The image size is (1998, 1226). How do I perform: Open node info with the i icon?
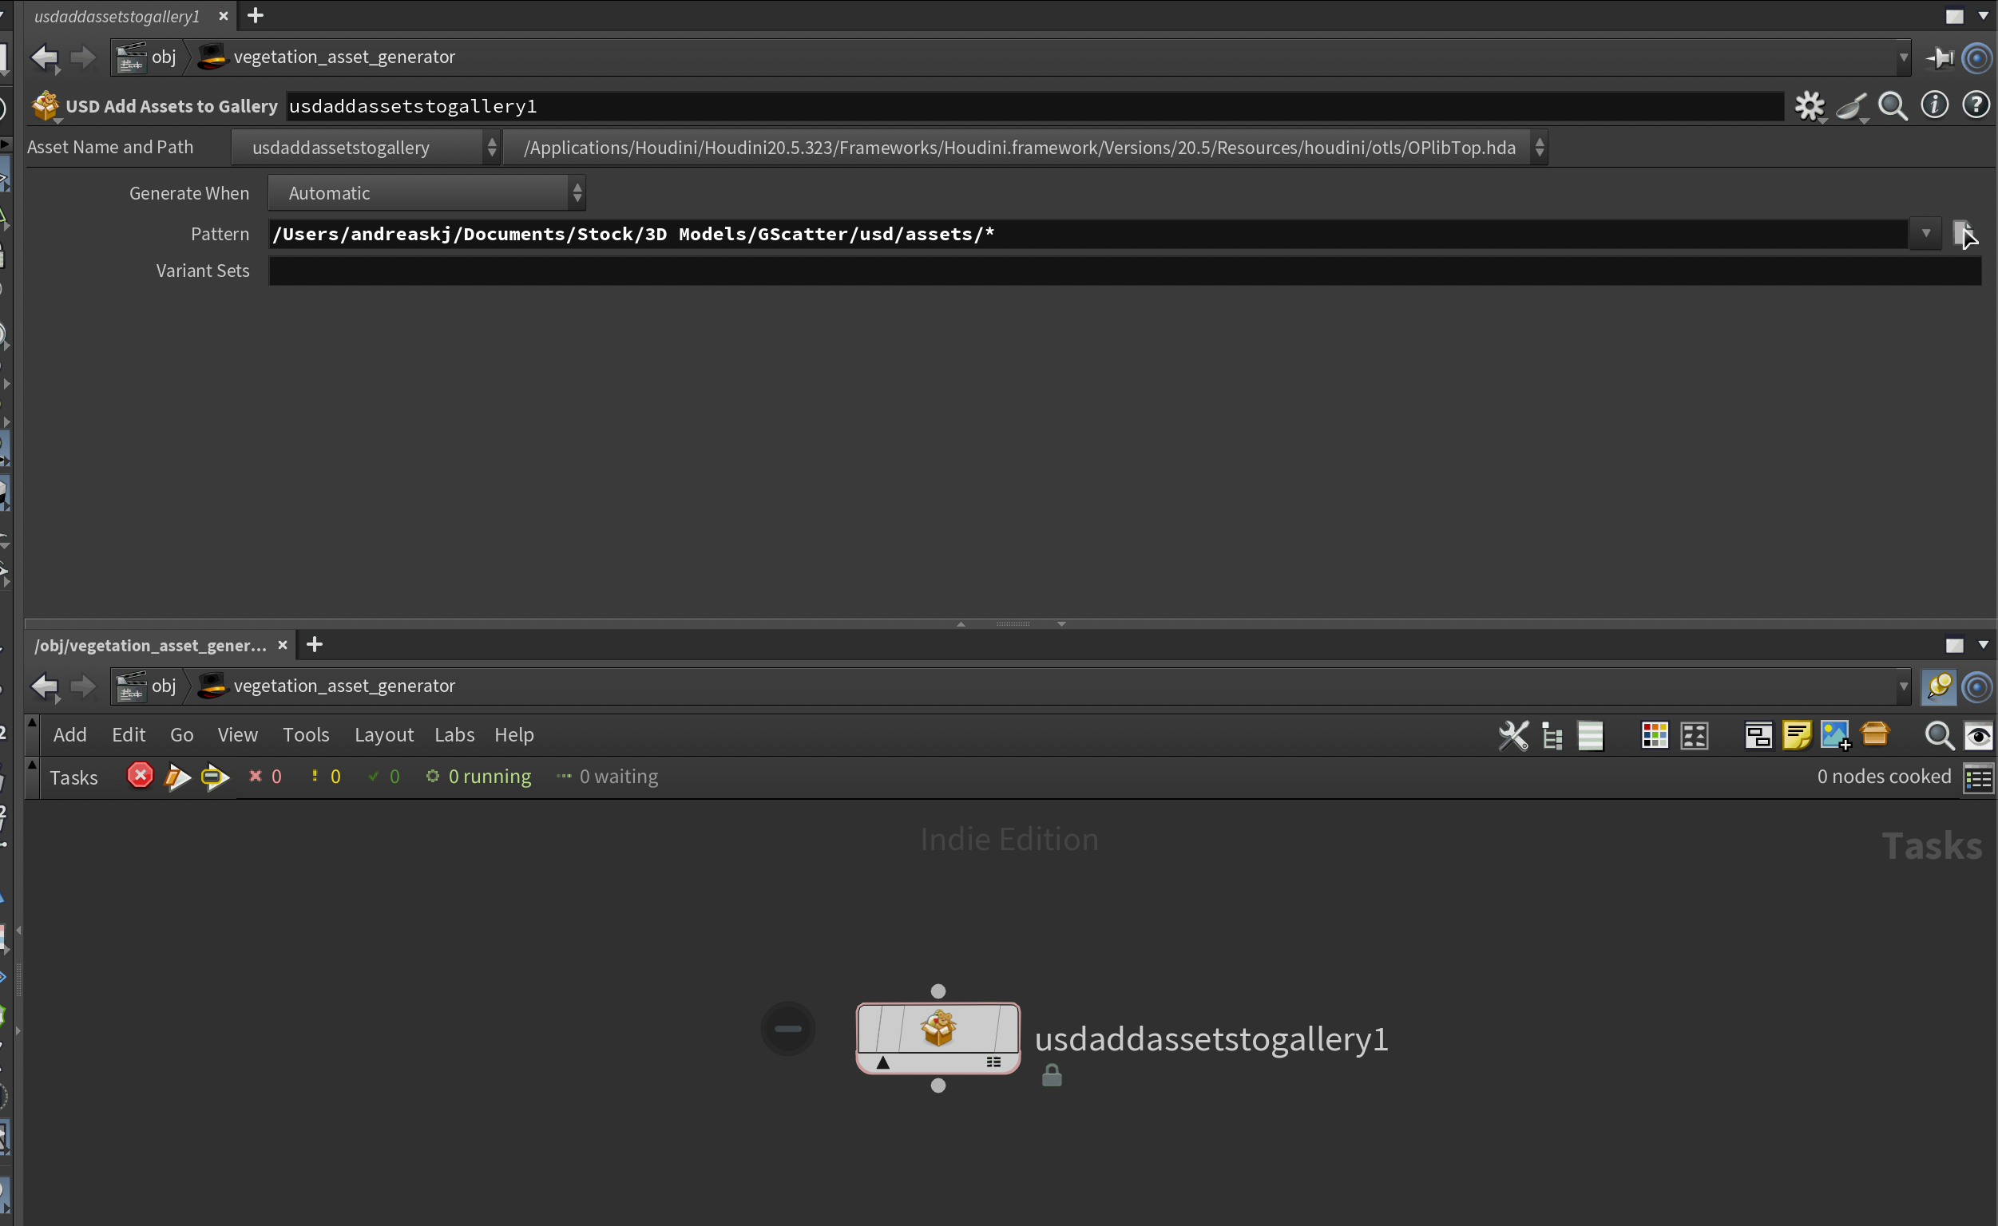(x=1934, y=105)
